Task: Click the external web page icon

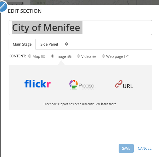Action: pyautogui.click(x=126, y=56)
